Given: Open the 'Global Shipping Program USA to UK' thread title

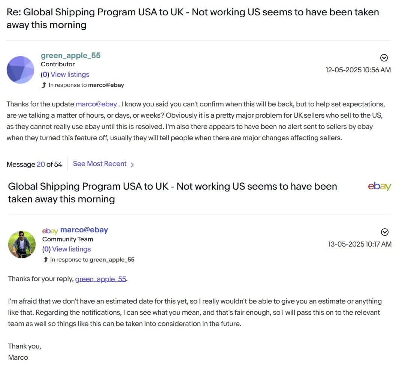Looking at the screenshot, I should click(172, 192).
